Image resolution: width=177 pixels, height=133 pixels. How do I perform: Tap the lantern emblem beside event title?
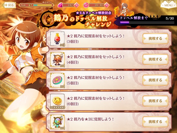click(x=47, y=19)
